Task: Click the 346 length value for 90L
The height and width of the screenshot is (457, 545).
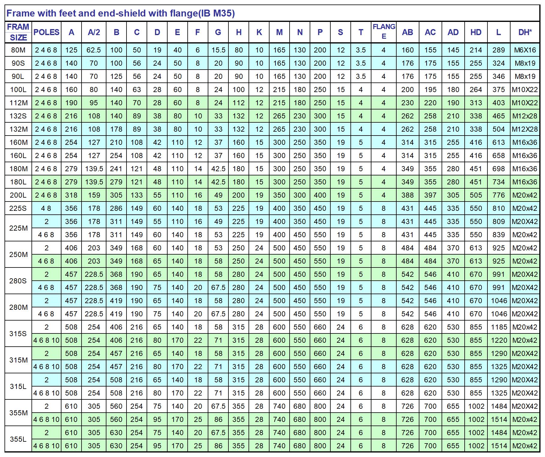Action: [499, 76]
